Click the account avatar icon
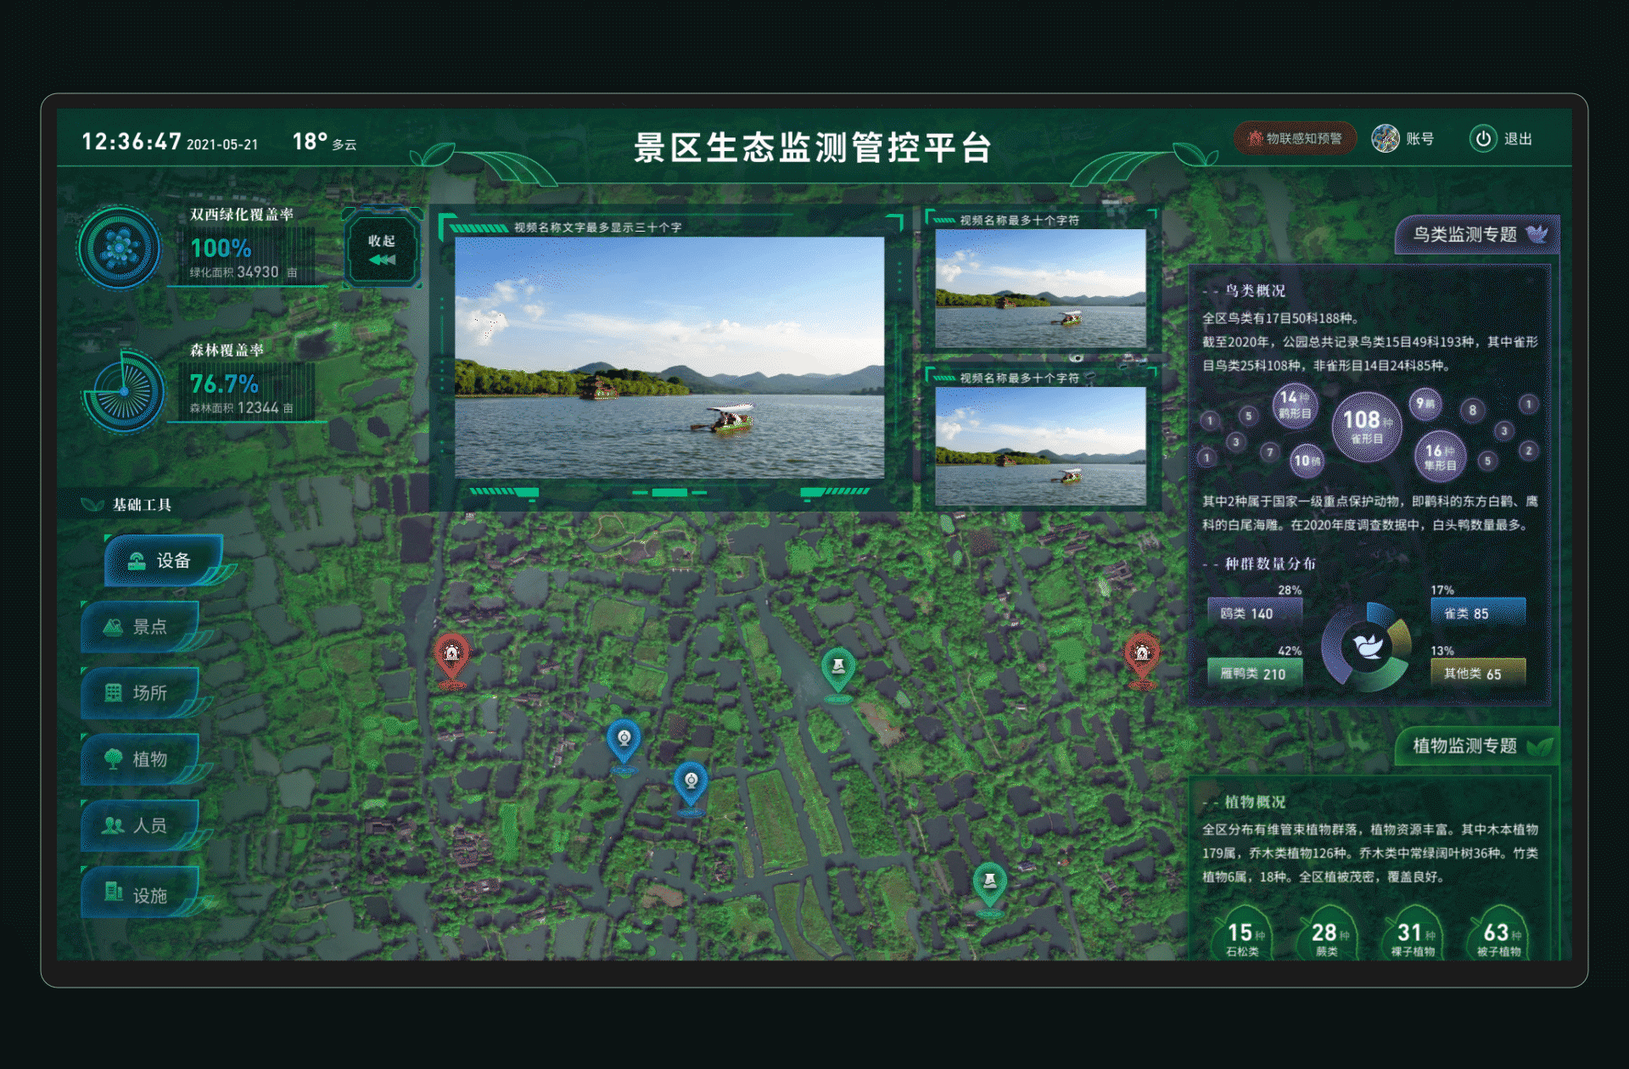The width and height of the screenshot is (1629, 1069). coord(1385,139)
